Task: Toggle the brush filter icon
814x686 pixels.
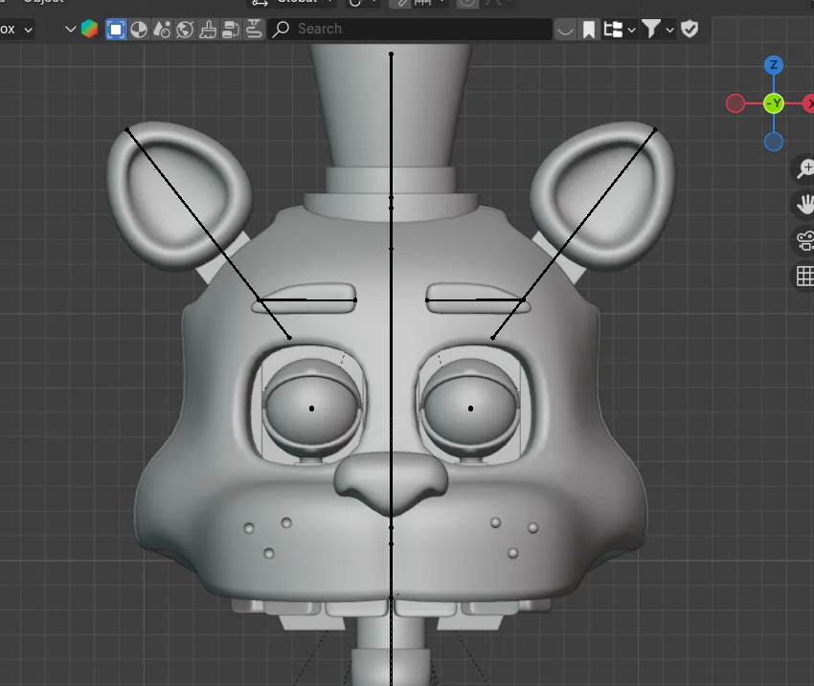Action: tap(208, 29)
